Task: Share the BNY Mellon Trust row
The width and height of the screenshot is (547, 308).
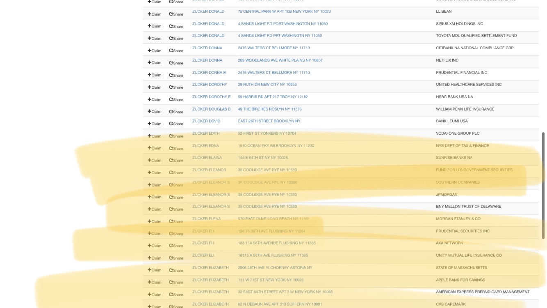Action: [176, 209]
